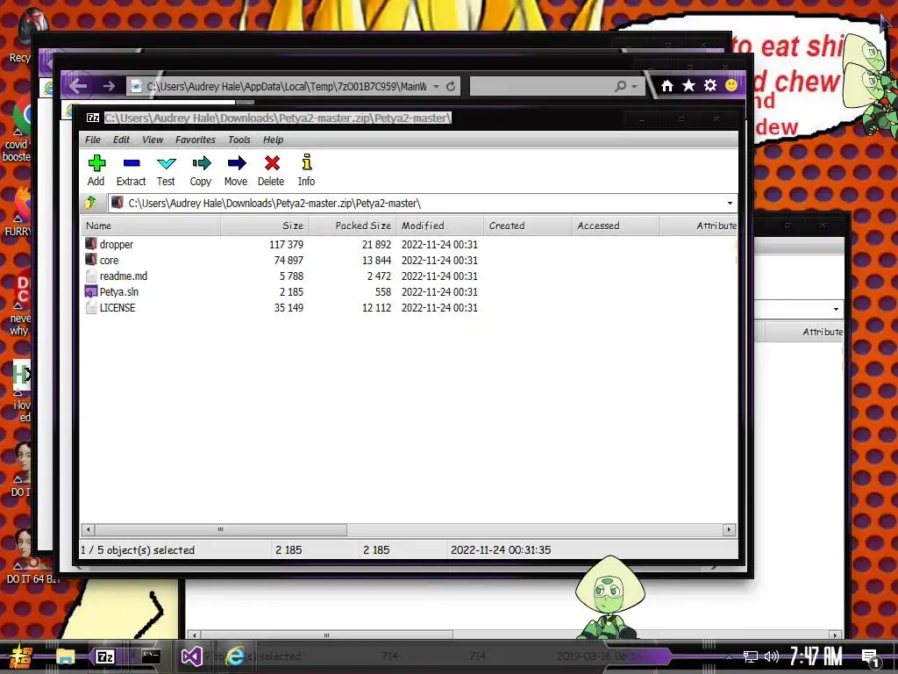Click the network icon in system tray
The image size is (898, 674).
click(751, 656)
